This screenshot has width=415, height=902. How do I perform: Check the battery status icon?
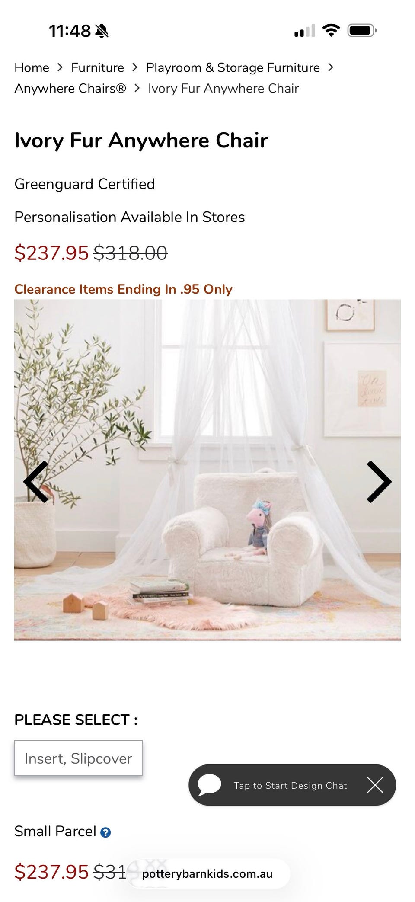(x=362, y=31)
